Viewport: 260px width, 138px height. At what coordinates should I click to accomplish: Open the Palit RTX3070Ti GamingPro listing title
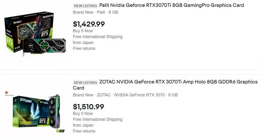172,5
